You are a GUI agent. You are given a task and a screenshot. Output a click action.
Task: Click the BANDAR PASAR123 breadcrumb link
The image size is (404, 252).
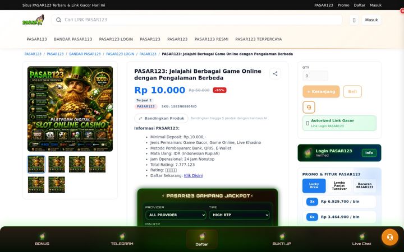click(x=85, y=54)
